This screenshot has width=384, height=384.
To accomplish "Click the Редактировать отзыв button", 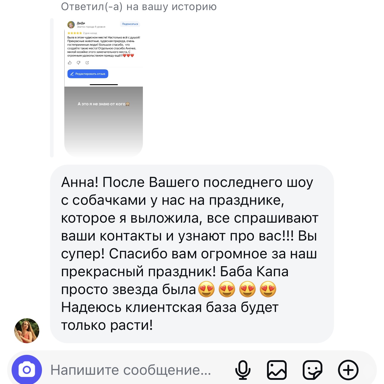I will (x=88, y=74).
